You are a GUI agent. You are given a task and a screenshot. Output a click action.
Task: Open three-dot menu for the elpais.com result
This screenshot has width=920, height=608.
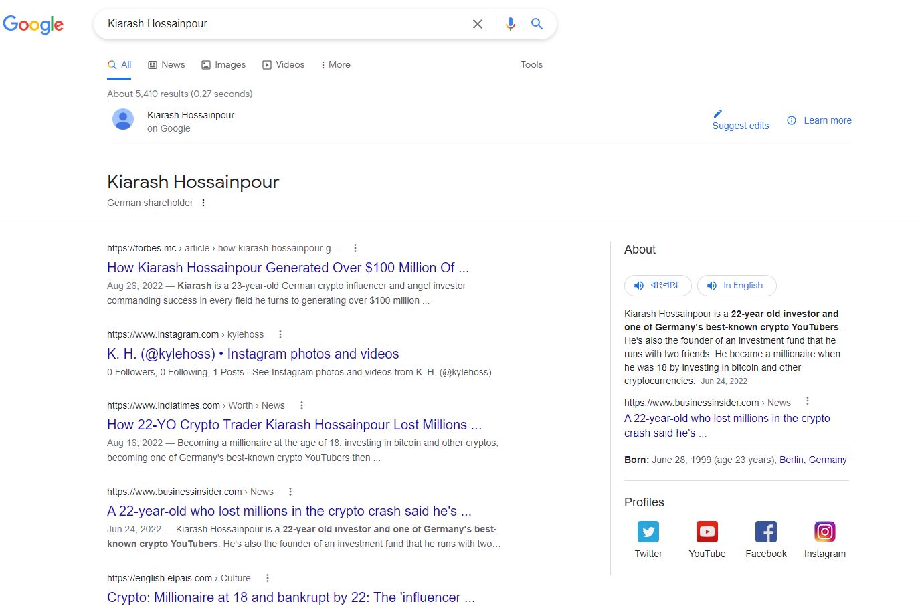click(268, 578)
